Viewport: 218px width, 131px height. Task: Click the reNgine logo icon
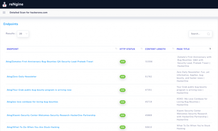pos(4,4)
